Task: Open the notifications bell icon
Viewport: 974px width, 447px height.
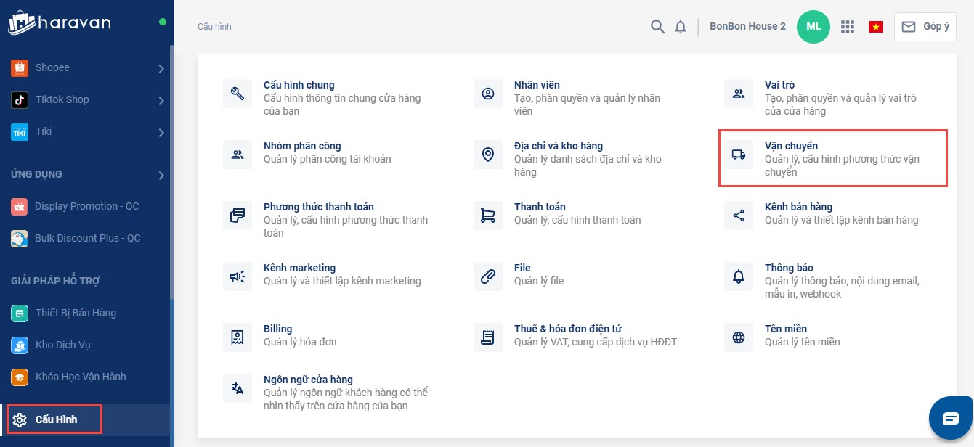Action: click(681, 27)
